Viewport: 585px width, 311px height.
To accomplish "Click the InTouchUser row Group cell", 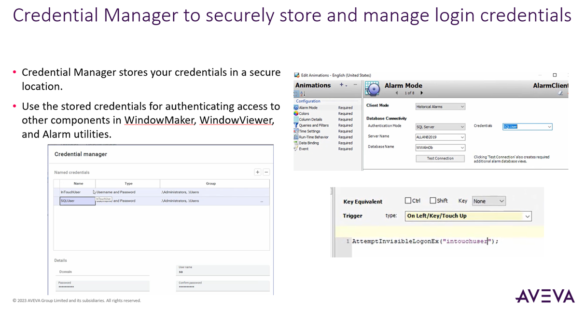I will (x=215, y=192).
